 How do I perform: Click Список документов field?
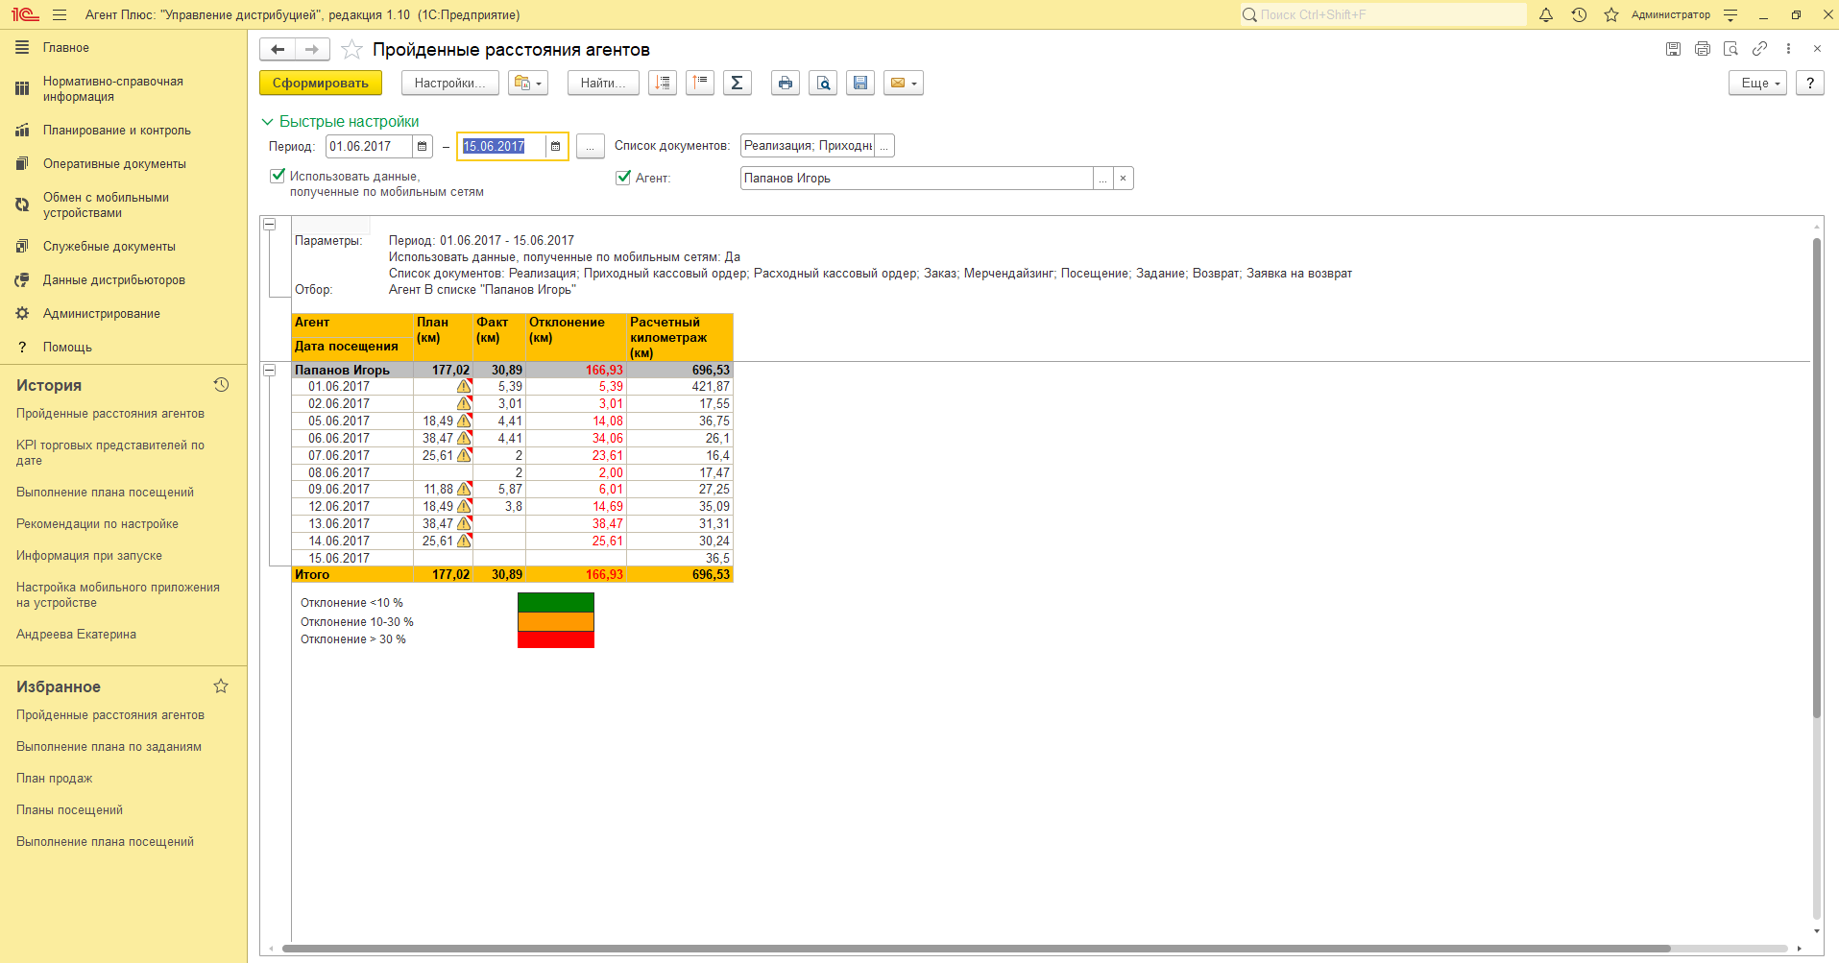(x=808, y=146)
